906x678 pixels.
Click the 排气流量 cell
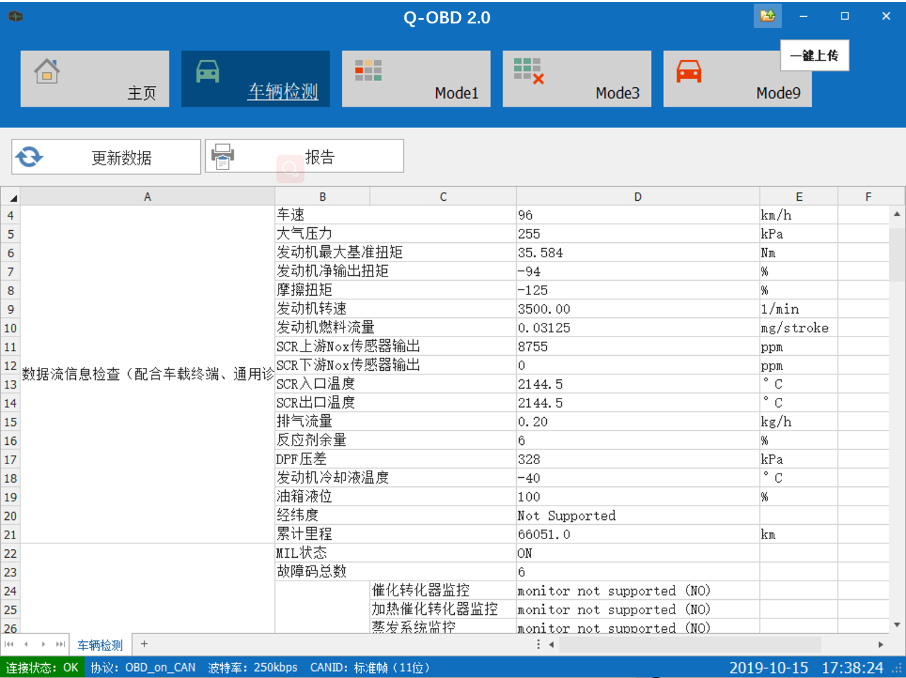click(x=395, y=421)
